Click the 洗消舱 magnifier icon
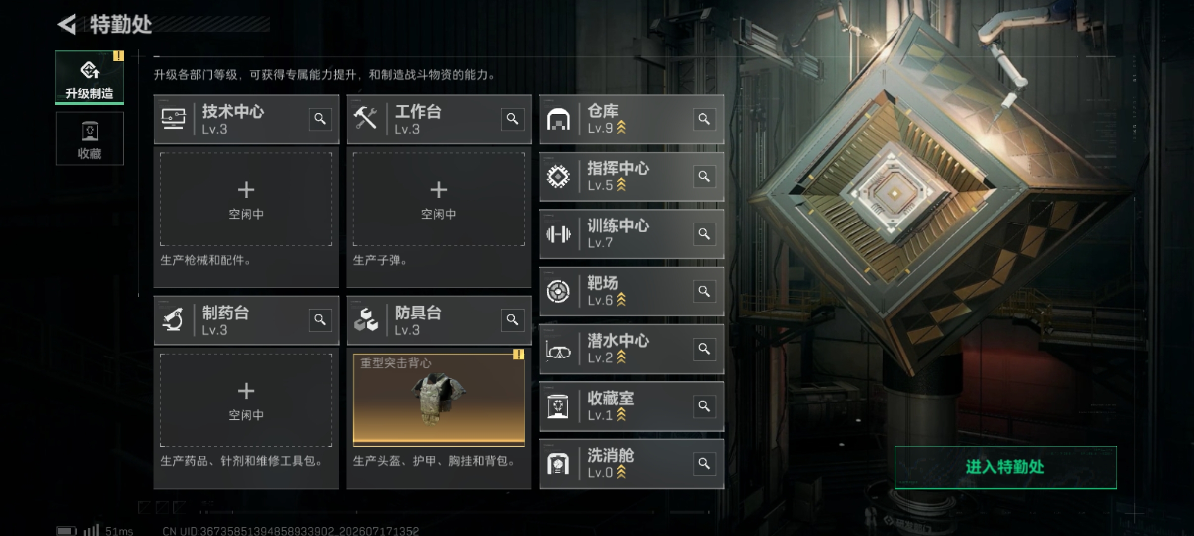The height and width of the screenshot is (536, 1194). point(704,463)
